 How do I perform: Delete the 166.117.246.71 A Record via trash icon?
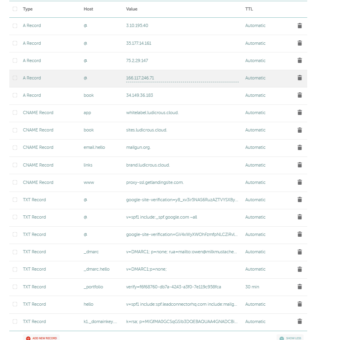(x=300, y=78)
